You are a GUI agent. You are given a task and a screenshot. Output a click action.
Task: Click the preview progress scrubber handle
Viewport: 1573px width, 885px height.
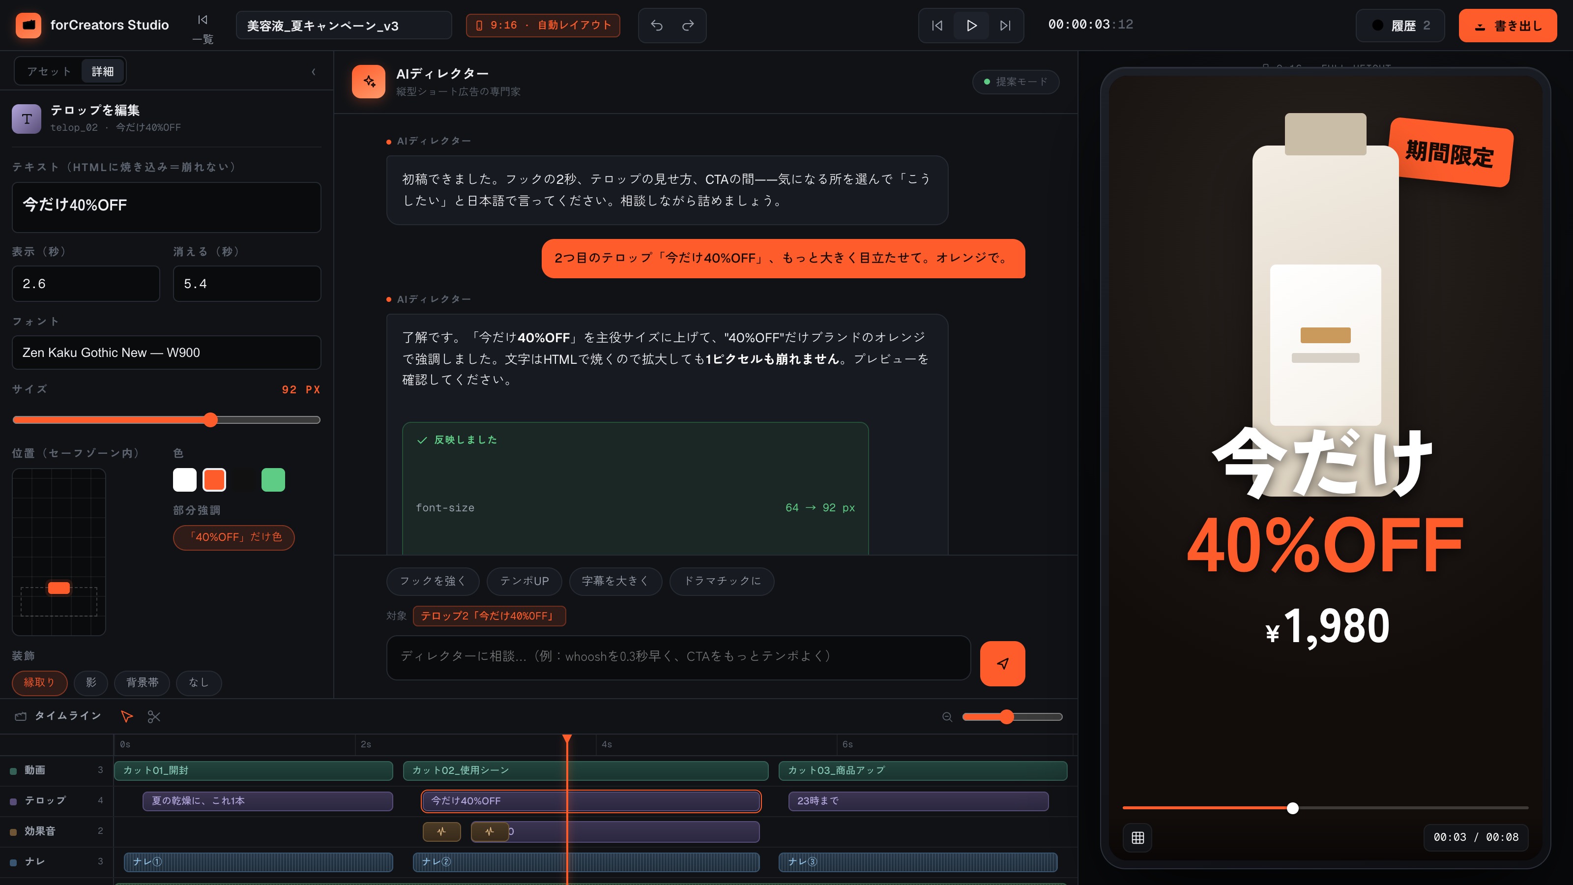pyautogui.click(x=1292, y=808)
